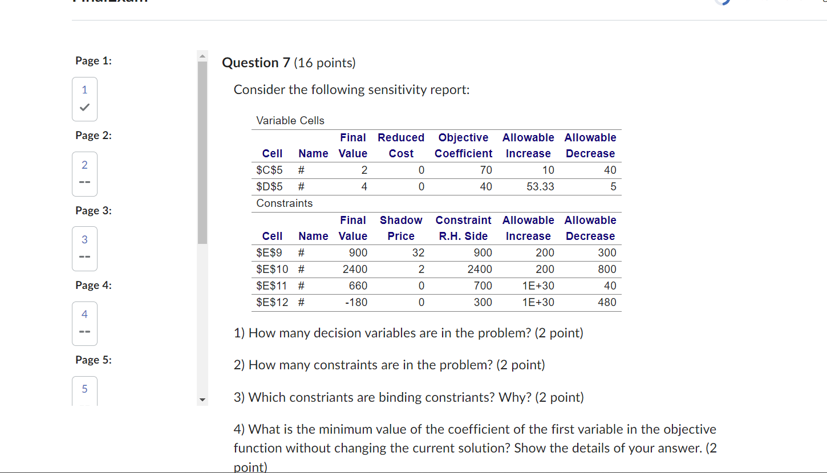Select the Constraints section label in the table
Viewport: 827px width, 473px height.
[x=284, y=203]
